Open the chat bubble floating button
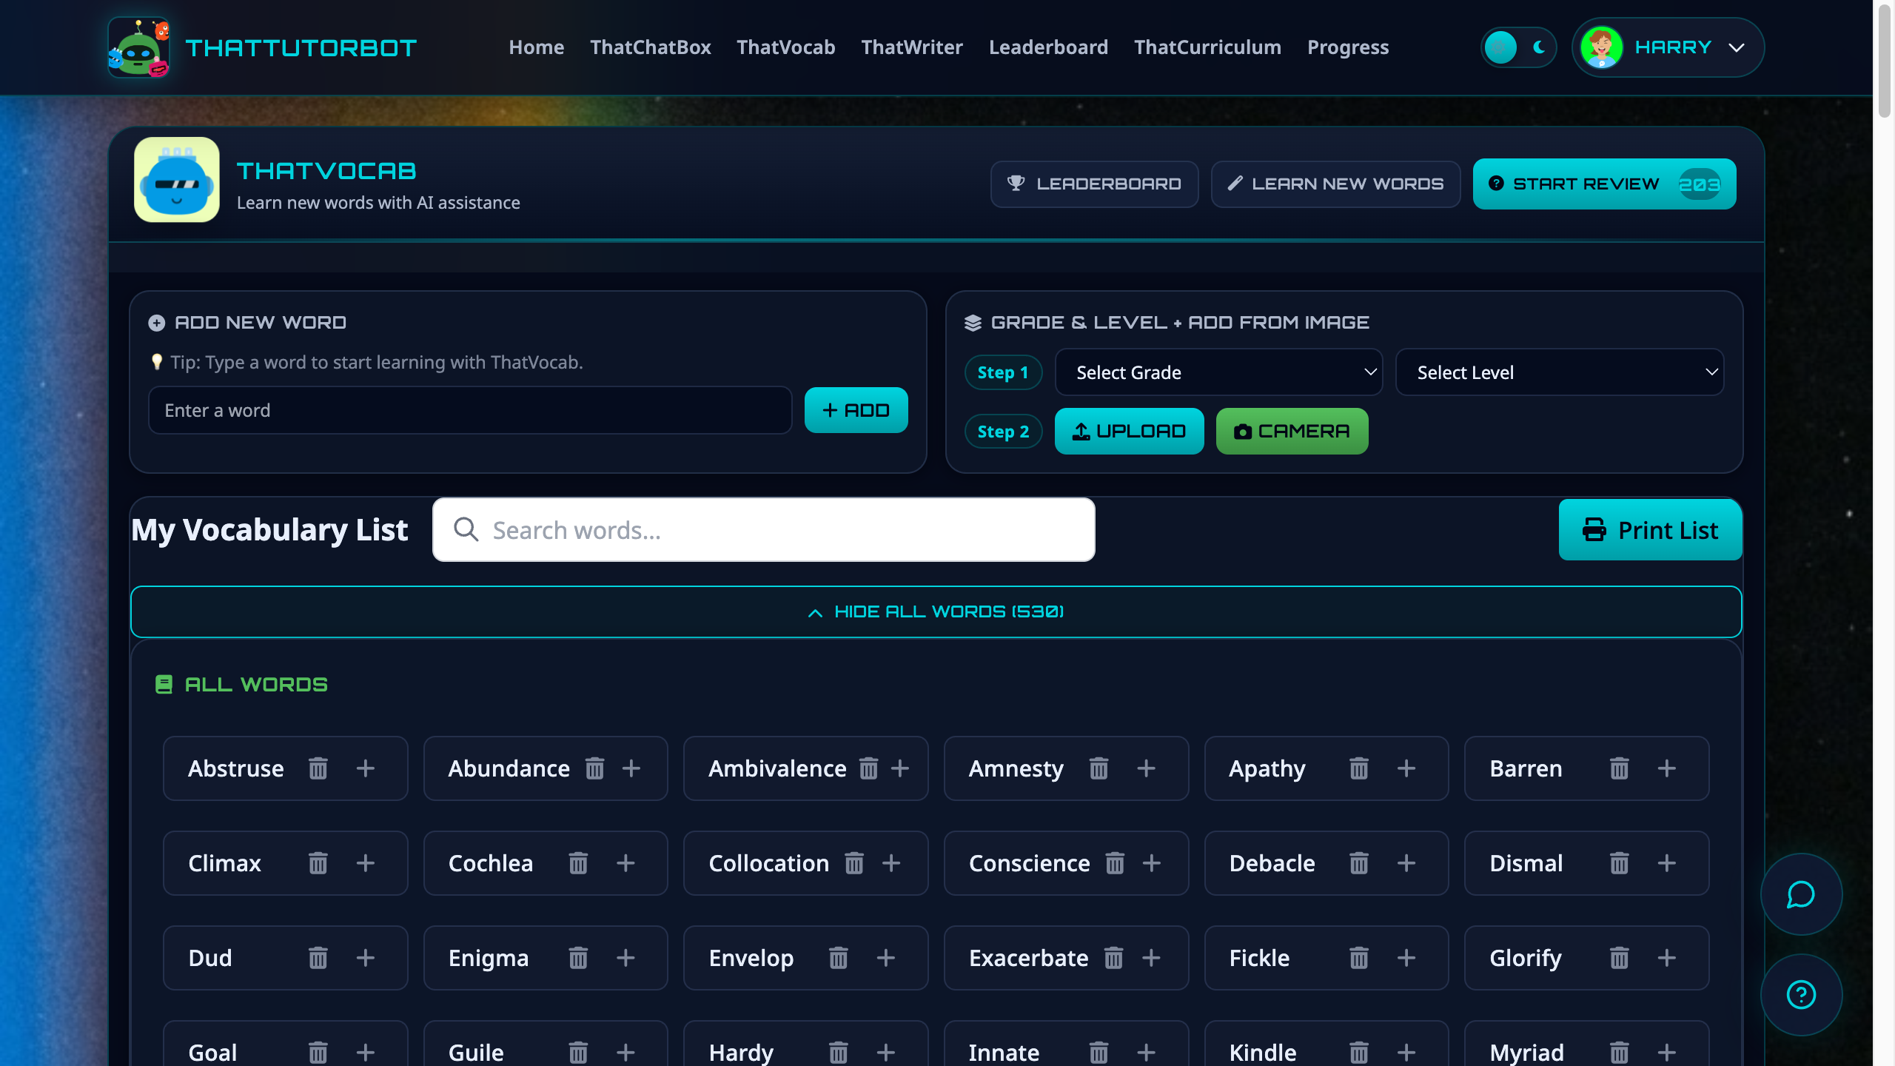Viewport: 1895px width, 1066px height. 1801,894
